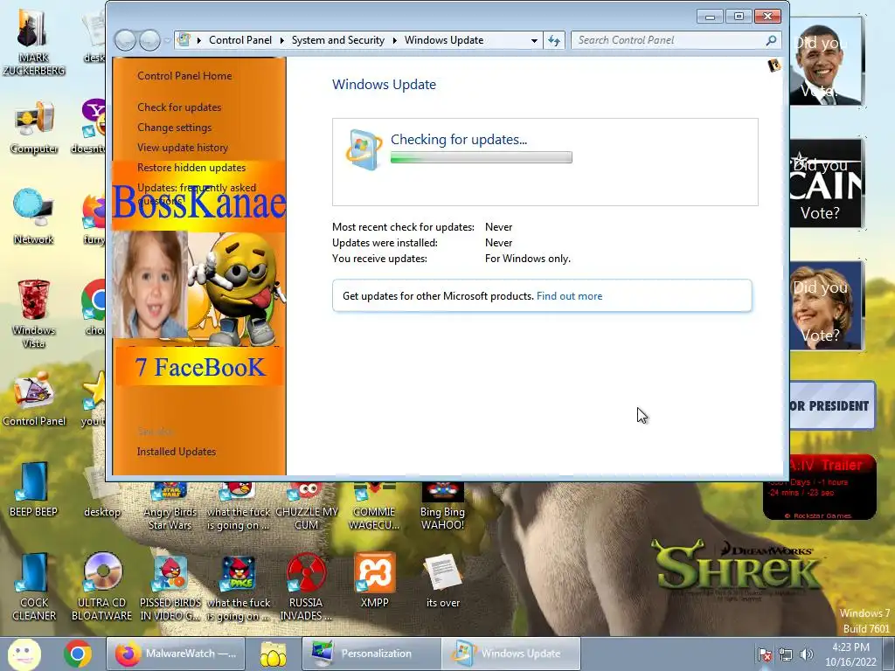This screenshot has width=895, height=671.
Task: Open Restore hidden updates link
Action: [x=191, y=168]
